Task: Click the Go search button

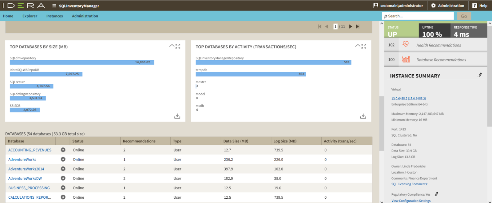Action: pos(464,16)
